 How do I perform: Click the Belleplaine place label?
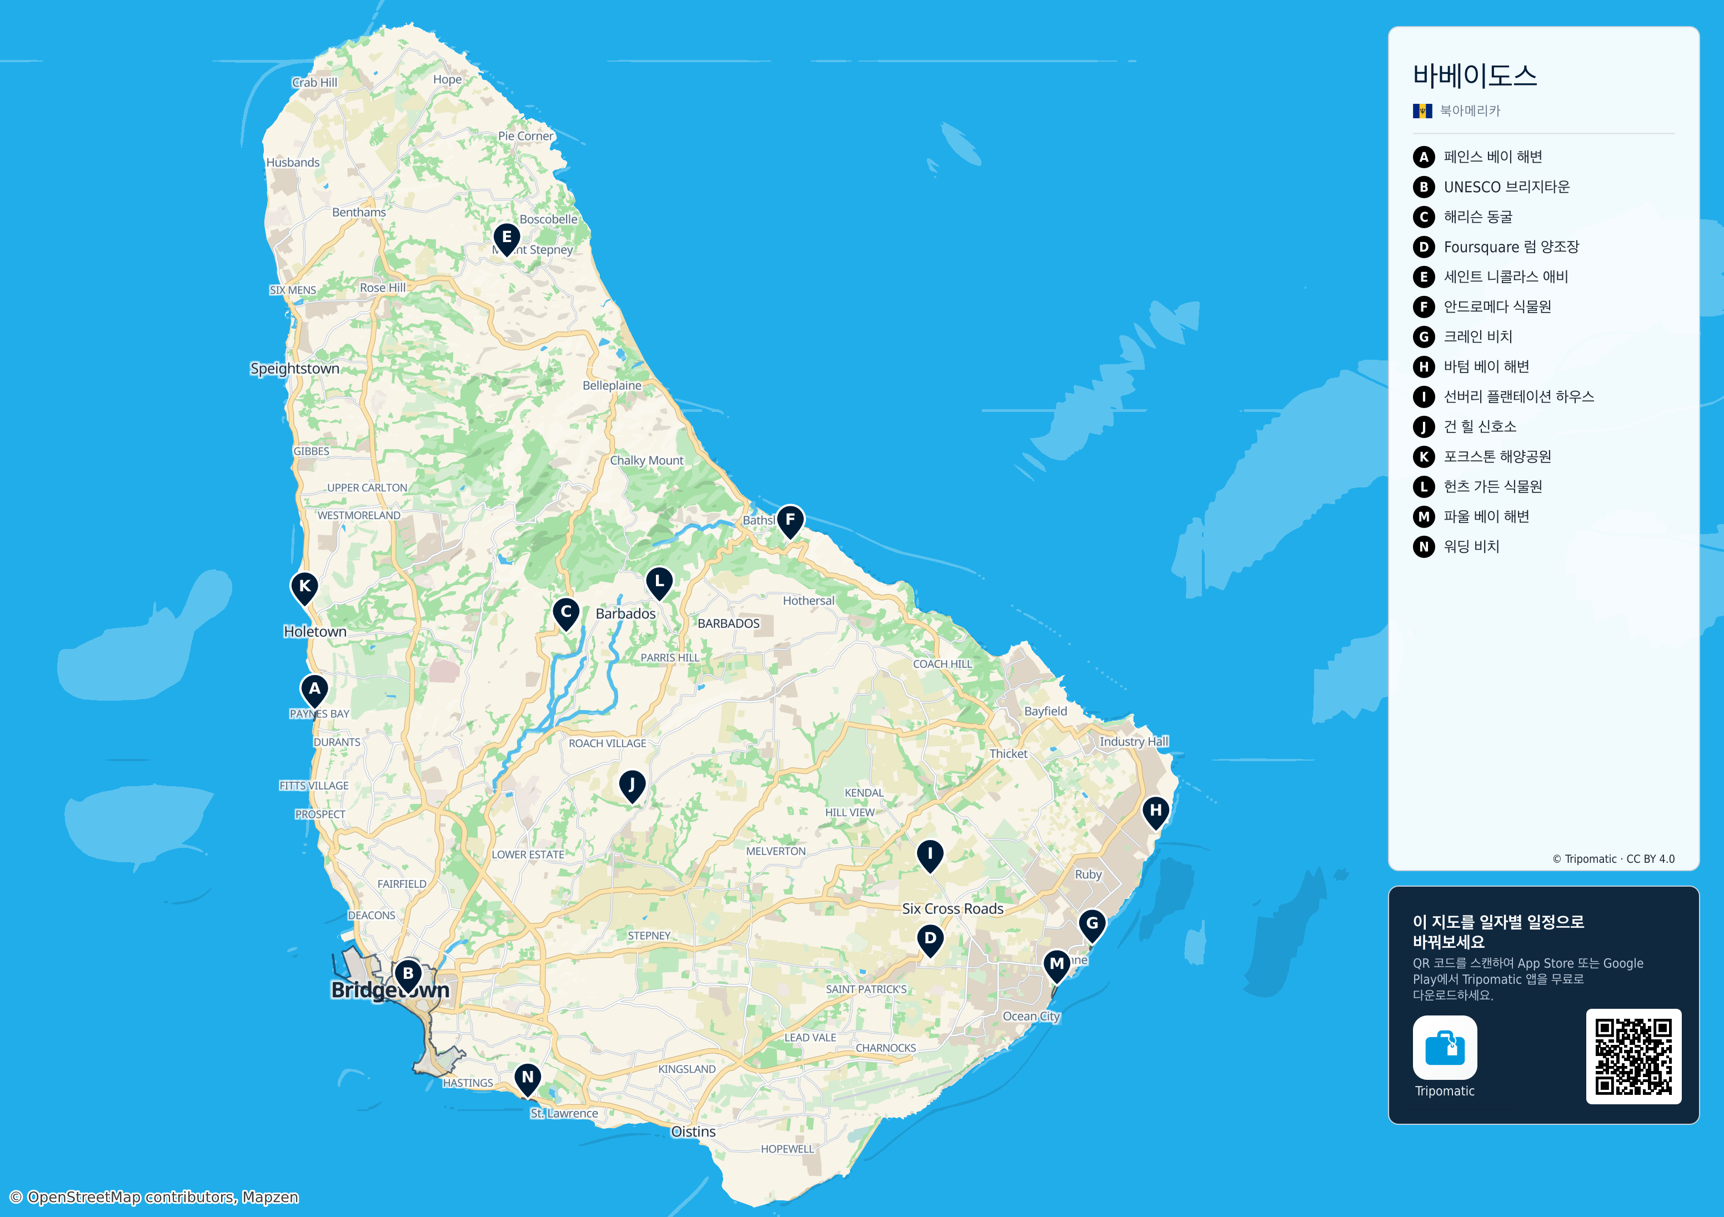point(612,386)
